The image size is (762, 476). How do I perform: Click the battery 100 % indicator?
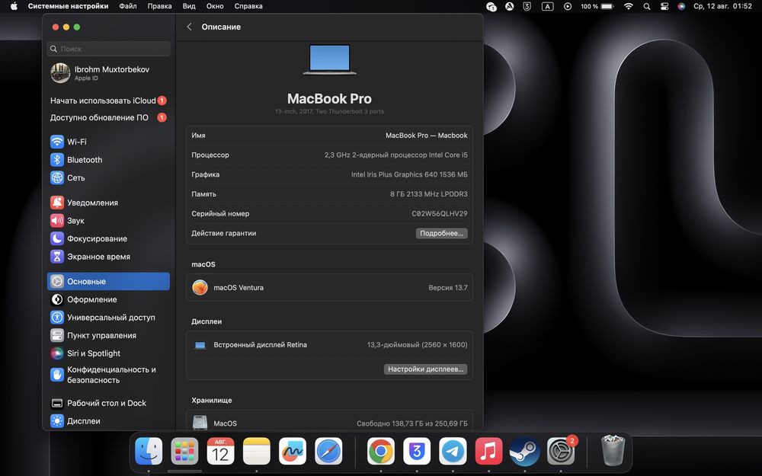pyautogui.click(x=597, y=6)
